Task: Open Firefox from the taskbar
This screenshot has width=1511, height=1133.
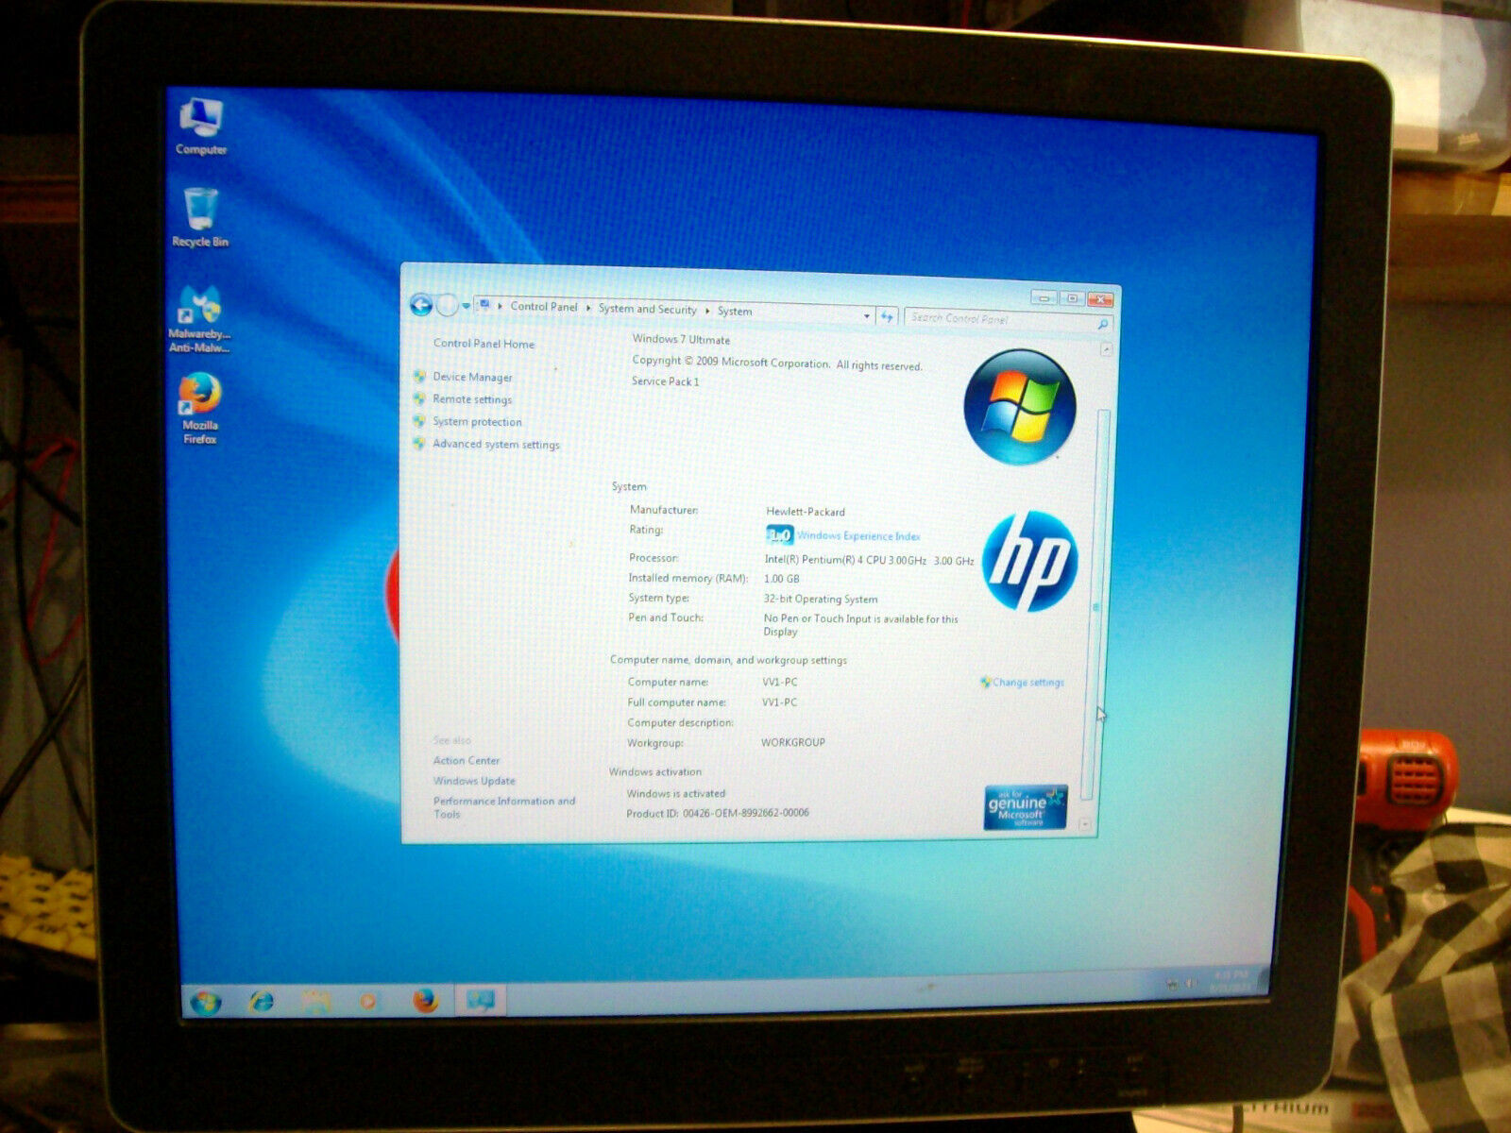Action: pos(425,1000)
